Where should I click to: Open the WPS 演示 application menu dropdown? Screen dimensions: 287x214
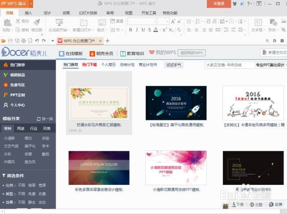(31, 4)
